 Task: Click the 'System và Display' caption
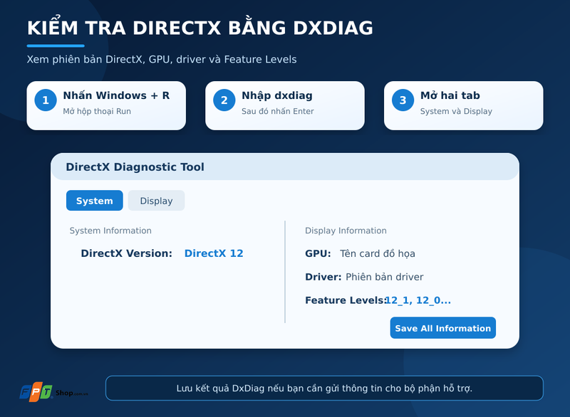click(x=456, y=111)
